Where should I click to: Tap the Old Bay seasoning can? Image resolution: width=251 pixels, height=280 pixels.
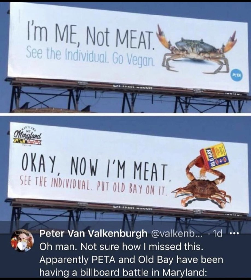coord(214,156)
